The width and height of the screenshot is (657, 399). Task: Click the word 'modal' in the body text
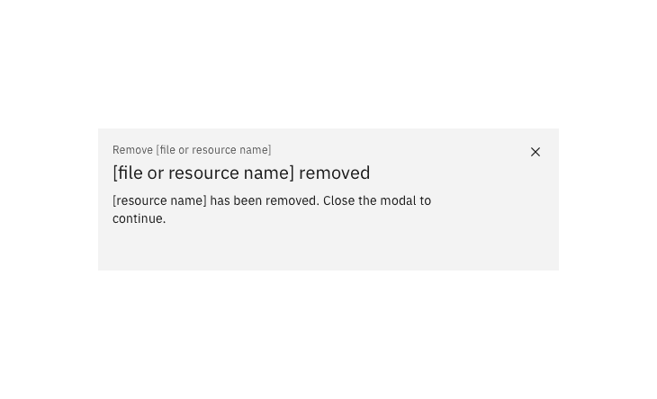(x=397, y=201)
